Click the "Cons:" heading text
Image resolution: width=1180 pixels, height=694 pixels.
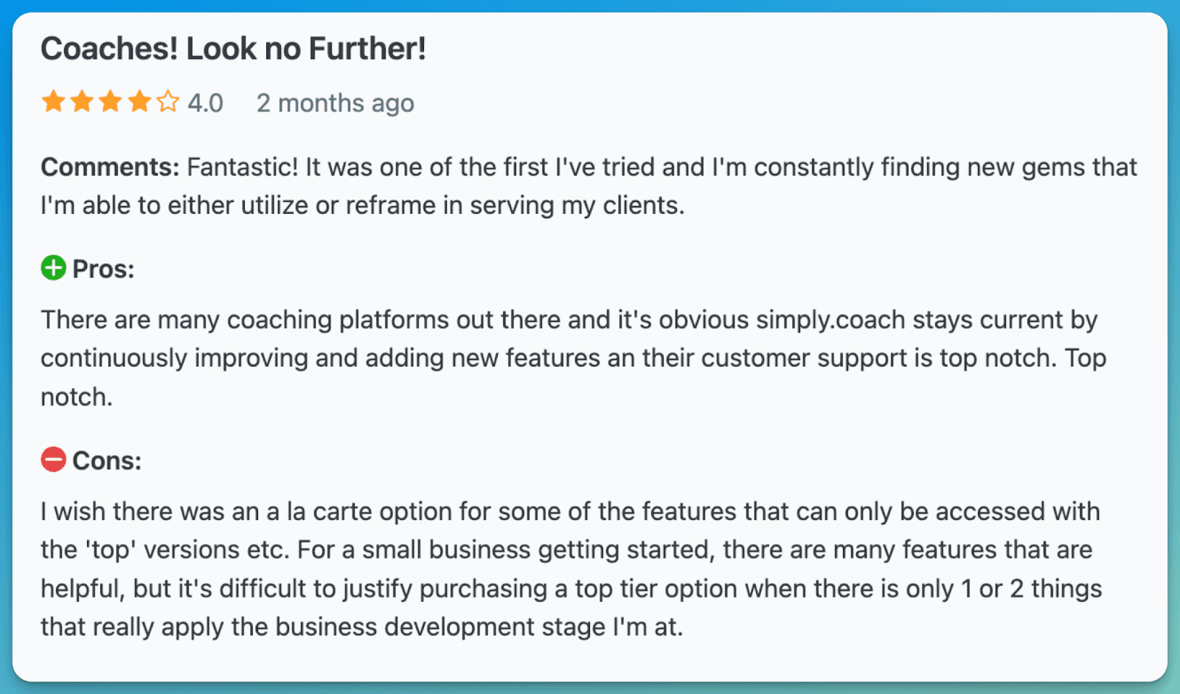tap(107, 461)
